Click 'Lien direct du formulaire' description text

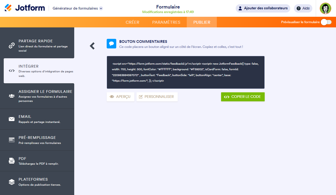point(43,48)
